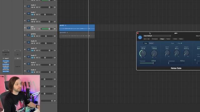Open Noise Gate slot in channel strip
The height and width of the screenshot is (112, 200).
click(x=6, y=72)
